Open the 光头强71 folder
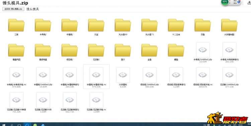Image resolution: width=251 pixels, height=126 pixels. (149, 25)
